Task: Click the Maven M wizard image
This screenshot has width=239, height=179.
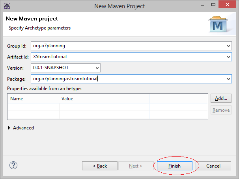Action: pos(218,24)
